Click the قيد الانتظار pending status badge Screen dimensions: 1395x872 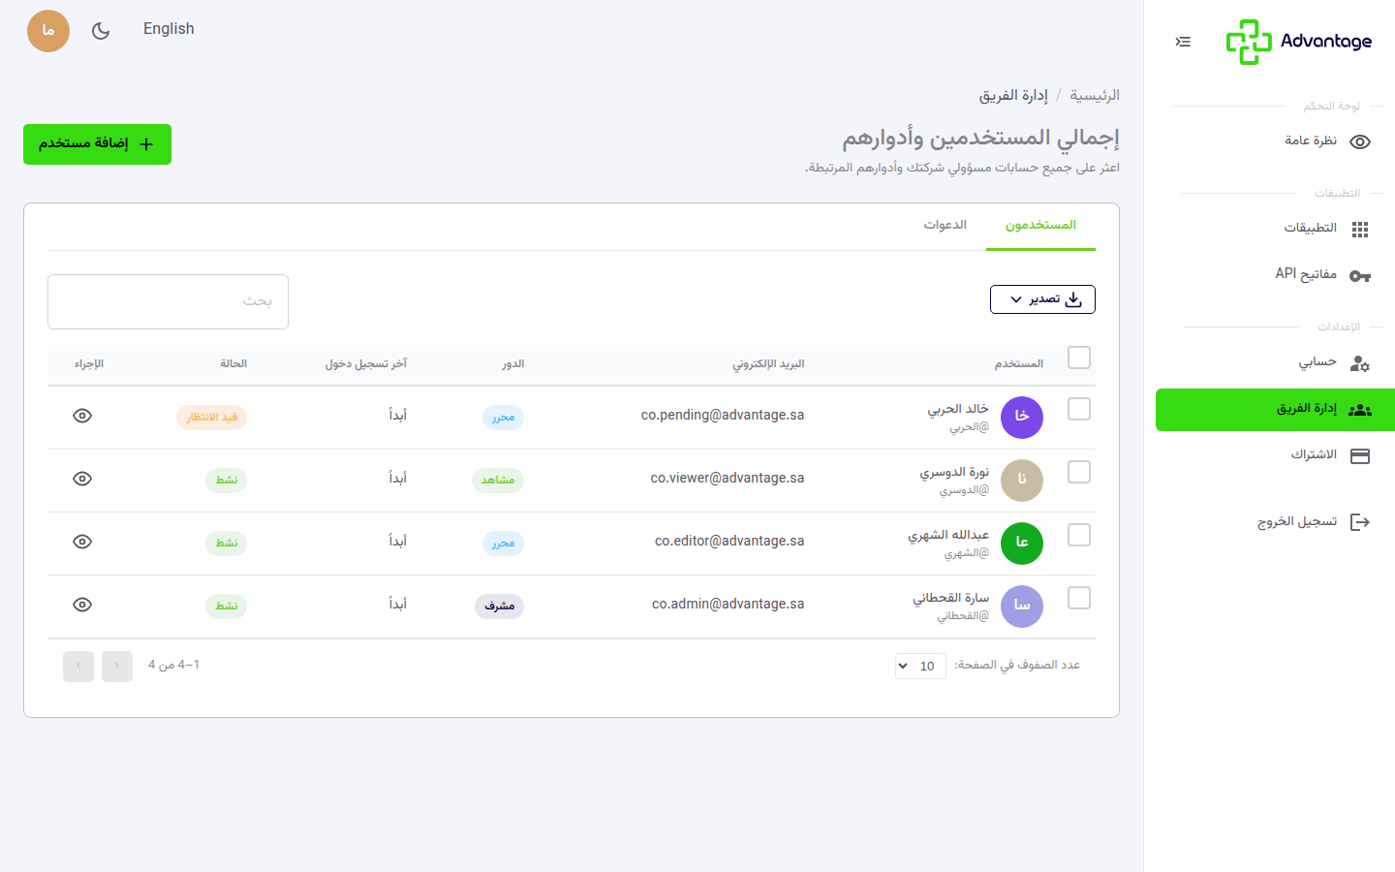(211, 418)
